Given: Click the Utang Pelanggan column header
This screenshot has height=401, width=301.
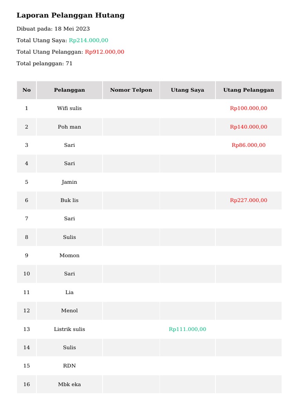Looking at the screenshot, I should pyautogui.click(x=248, y=90).
